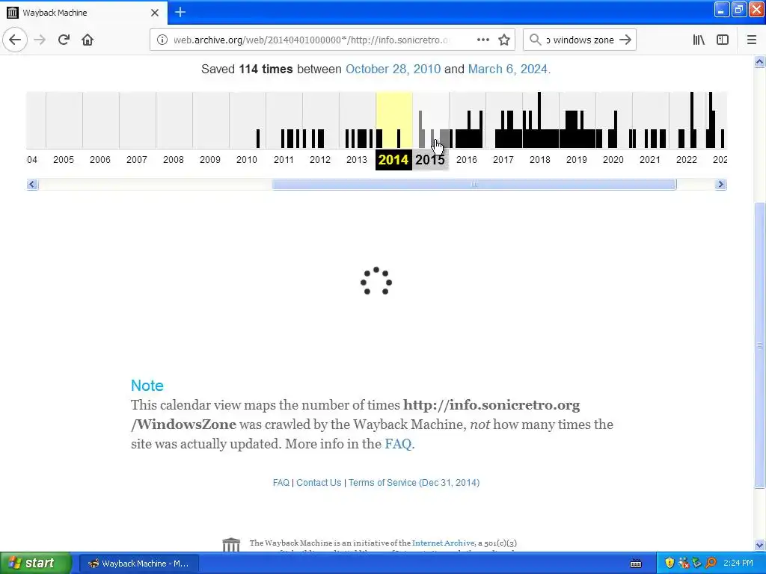
Task: Click the address bar URL field
Action: click(x=313, y=40)
